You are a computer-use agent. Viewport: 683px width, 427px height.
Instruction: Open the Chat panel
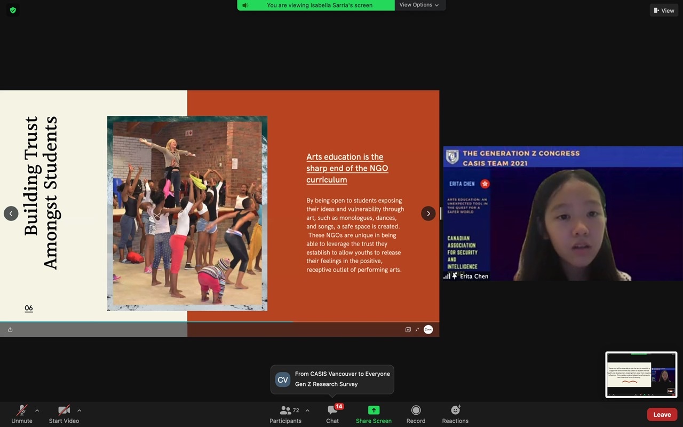click(332, 414)
